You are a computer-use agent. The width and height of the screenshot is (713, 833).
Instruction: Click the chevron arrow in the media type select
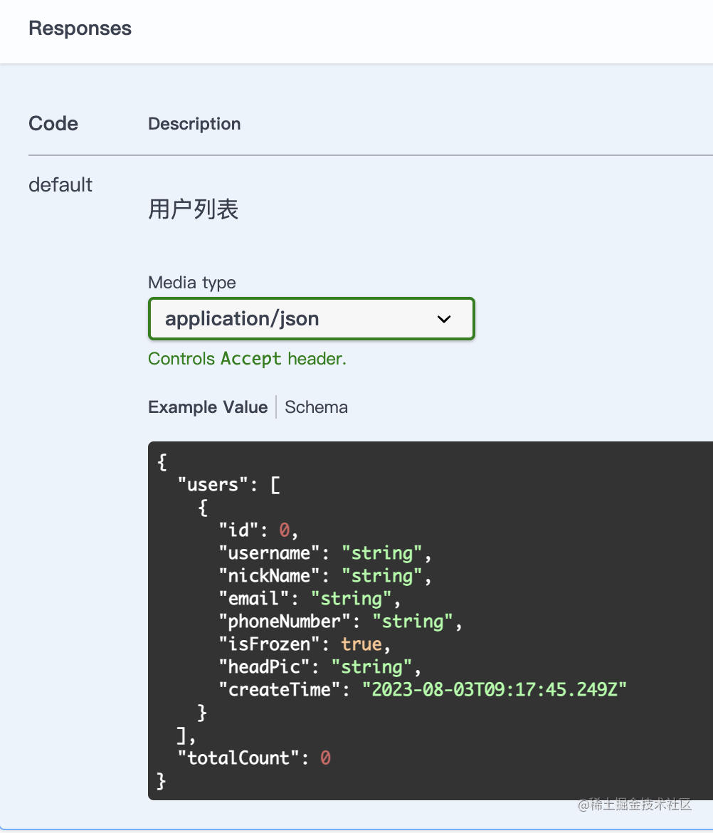tap(444, 319)
